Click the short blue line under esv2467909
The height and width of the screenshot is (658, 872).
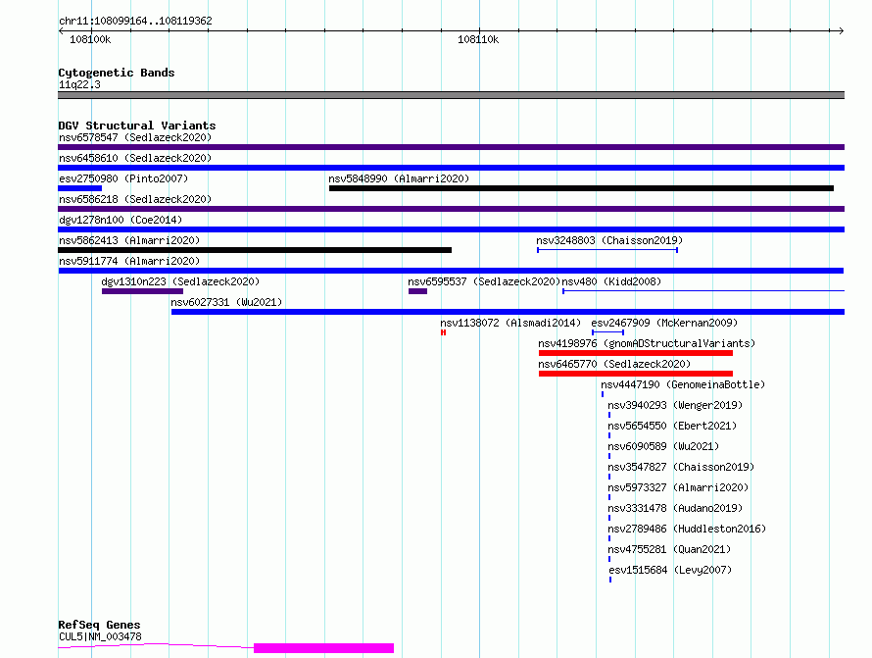tap(607, 332)
